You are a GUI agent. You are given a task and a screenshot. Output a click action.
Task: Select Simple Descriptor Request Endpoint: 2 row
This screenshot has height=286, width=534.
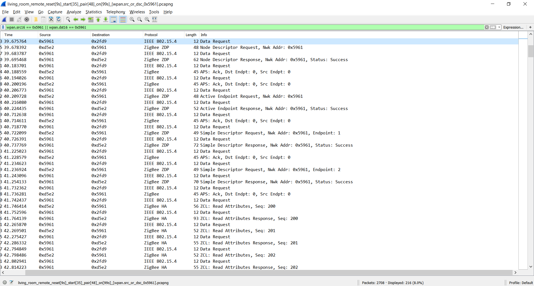click(x=259, y=170)
